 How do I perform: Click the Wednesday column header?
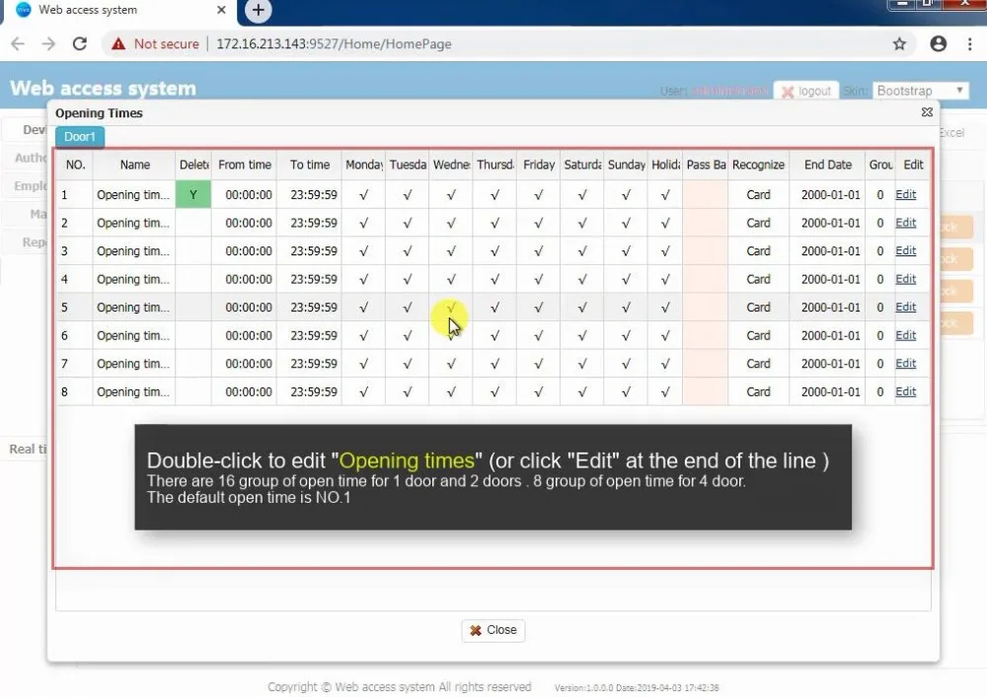pos(451,165)
